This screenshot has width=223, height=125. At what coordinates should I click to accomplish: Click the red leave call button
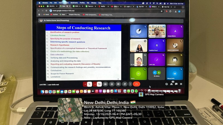click(136, 84)
